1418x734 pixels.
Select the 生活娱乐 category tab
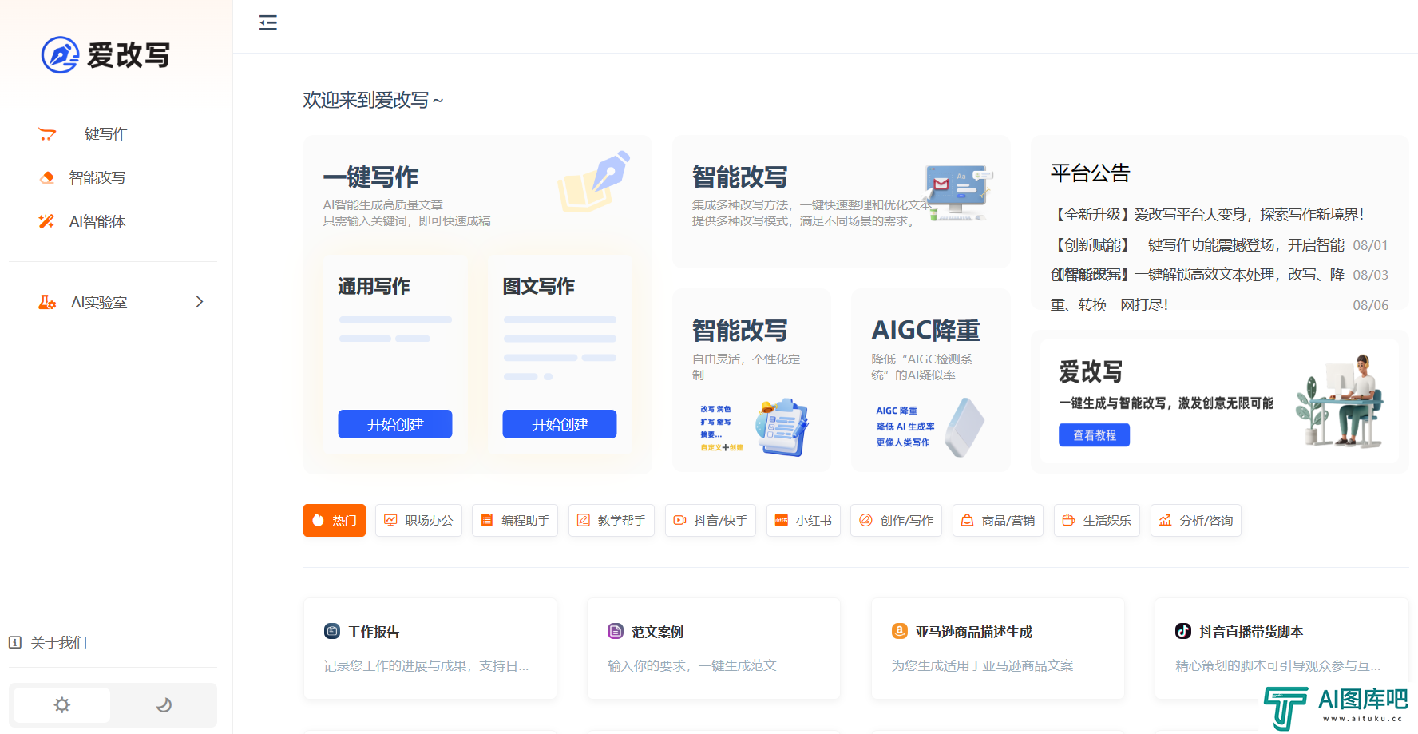(1097, 520)
